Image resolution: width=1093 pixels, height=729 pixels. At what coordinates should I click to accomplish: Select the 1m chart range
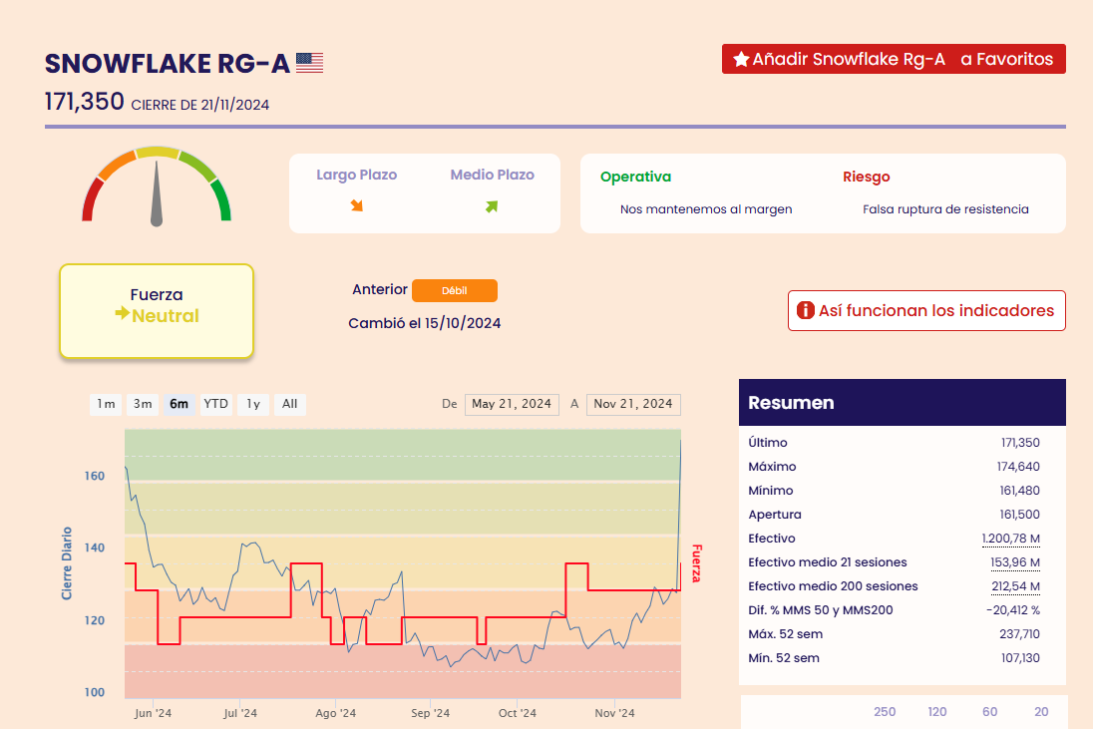click(106, 404)
